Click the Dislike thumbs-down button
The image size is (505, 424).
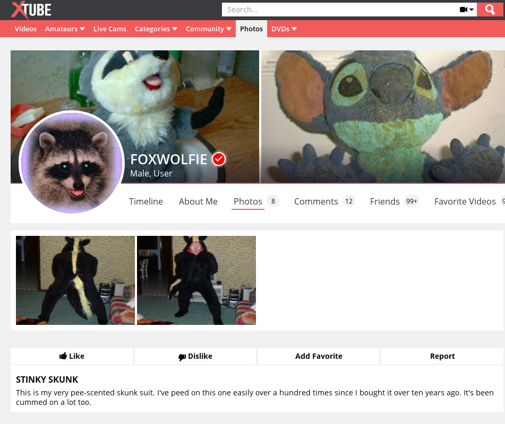pos(195,356)
